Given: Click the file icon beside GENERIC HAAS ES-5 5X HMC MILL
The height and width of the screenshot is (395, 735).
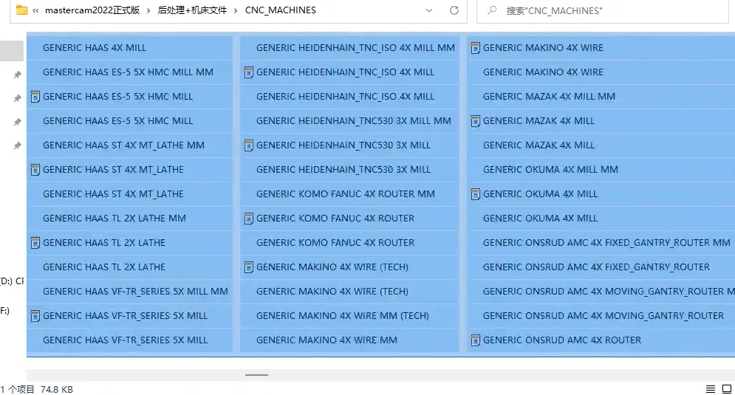Looking at the screenshot, I should (35, 97).
